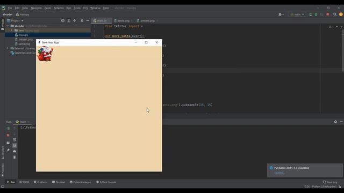Image resolution: width=344 pixels, height=193 pixels.
Task: Expand the venv folder
Action: pos(12,31)
